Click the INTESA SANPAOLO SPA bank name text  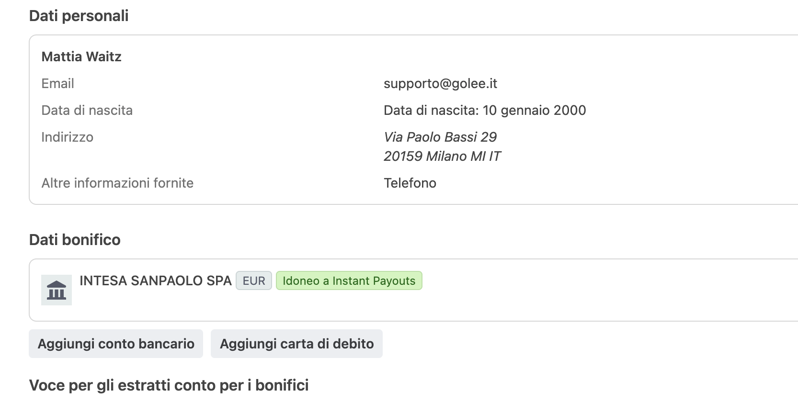pos(155,281)
